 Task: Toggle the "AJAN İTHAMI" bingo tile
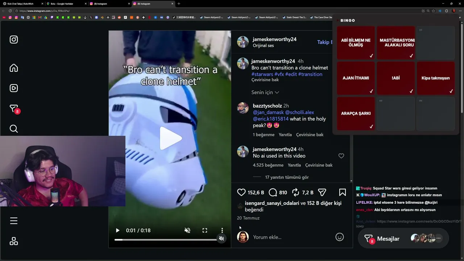(x=356, y=78)
